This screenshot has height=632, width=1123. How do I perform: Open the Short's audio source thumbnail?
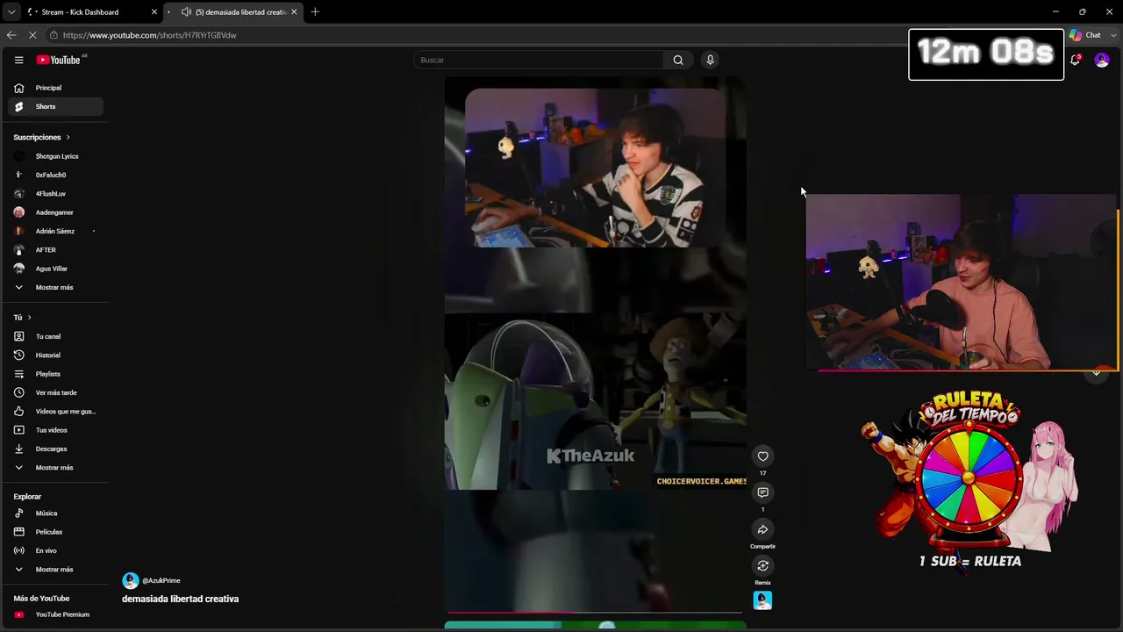click(762, 600)
